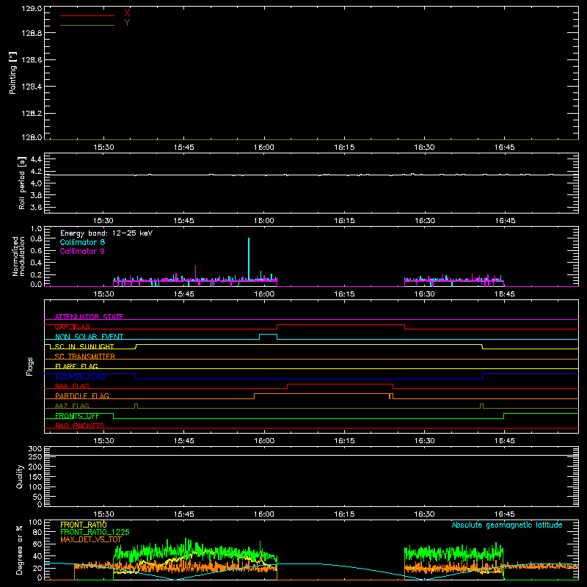Image resolution: width=587 pixels, height=587 pixels.
Task: Click the 100 tick on the 'Degrees or %' axis
Action: (x=35, y=522)
